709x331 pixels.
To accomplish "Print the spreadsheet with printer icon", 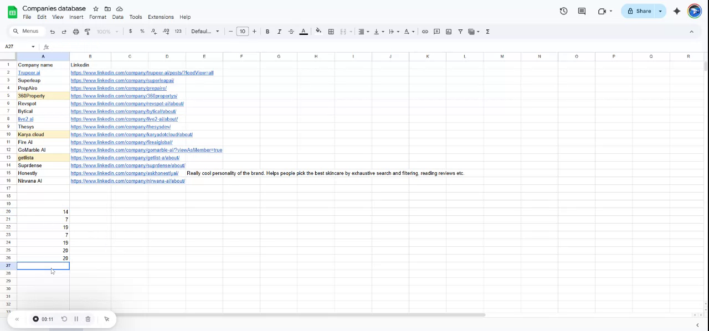I will pyautogui.click(x=76, y=32).
